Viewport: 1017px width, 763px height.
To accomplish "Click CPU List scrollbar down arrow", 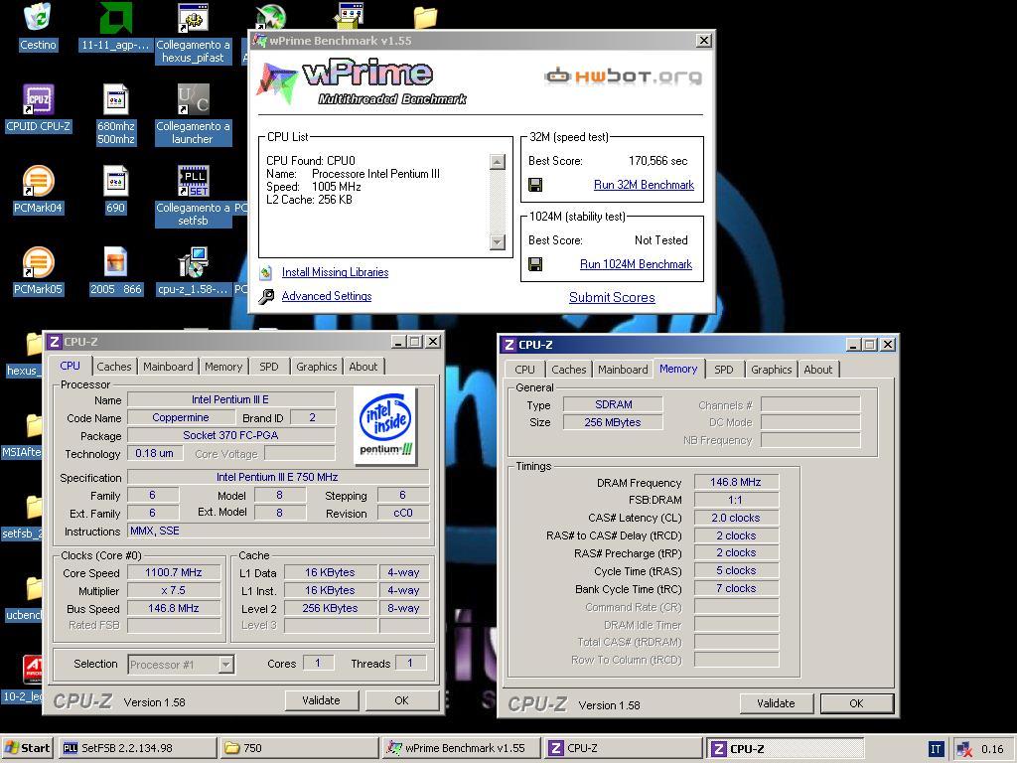I will tap(498, 242).
